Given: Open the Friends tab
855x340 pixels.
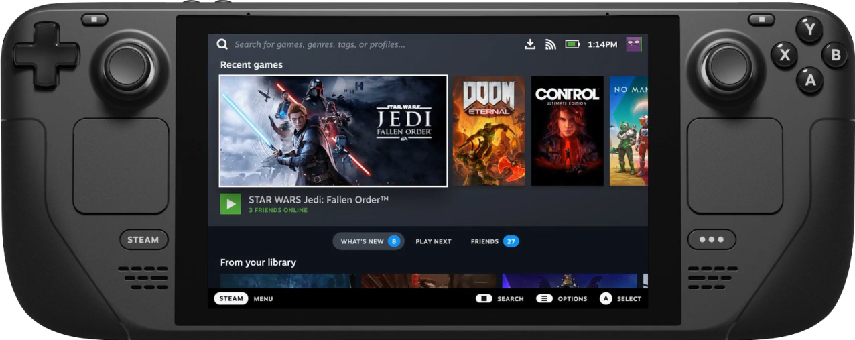Looking at the screenshot, I should 495,241.
